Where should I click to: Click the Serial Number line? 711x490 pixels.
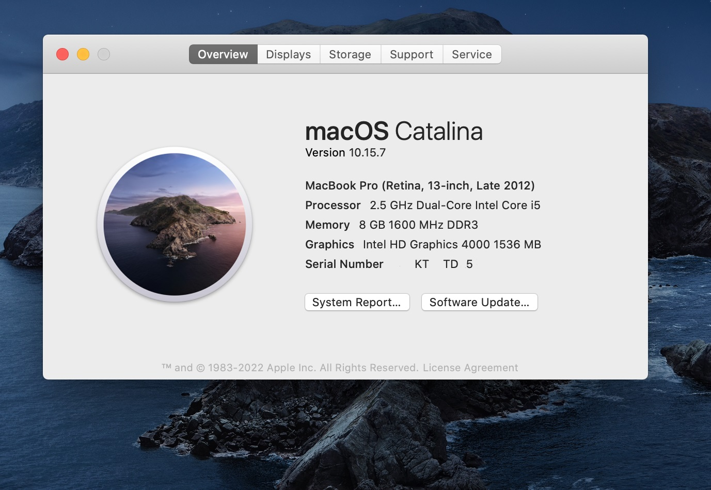389,264
